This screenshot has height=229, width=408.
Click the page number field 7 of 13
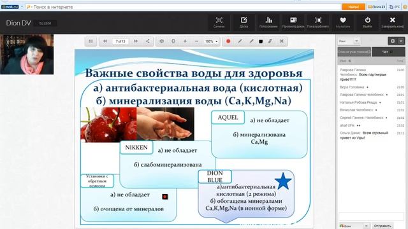[x=120, y=41]
